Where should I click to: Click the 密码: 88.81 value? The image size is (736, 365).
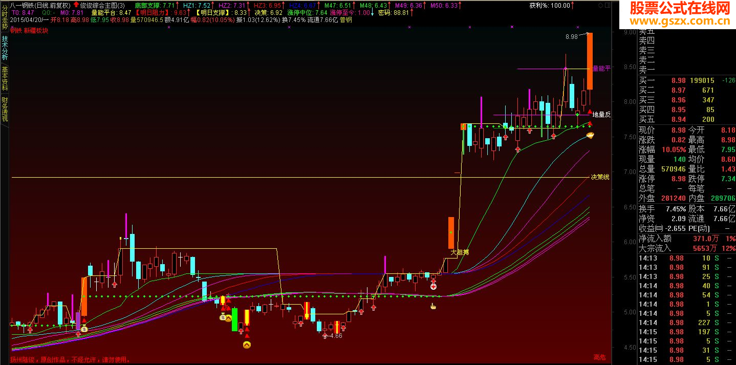pos(394,12)
